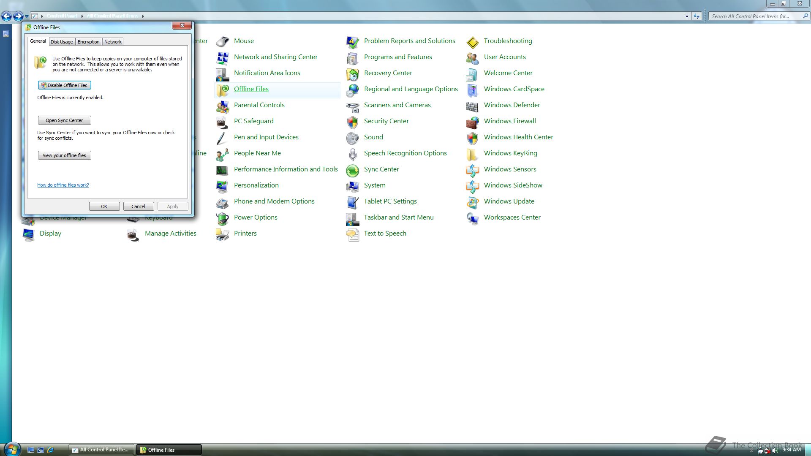811x456 pixels.
Task: Close the Offline Files dialog
Action: pyautogui.click(x=182, y=25)
